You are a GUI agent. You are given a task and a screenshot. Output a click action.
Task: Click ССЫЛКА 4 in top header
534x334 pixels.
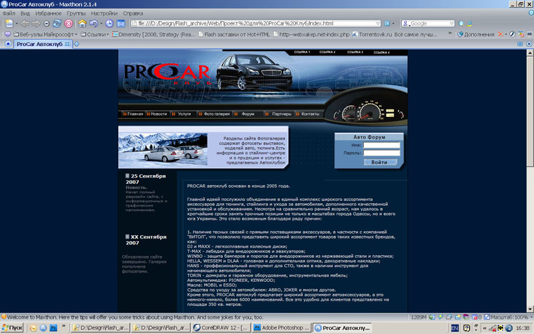click(381, 53)
